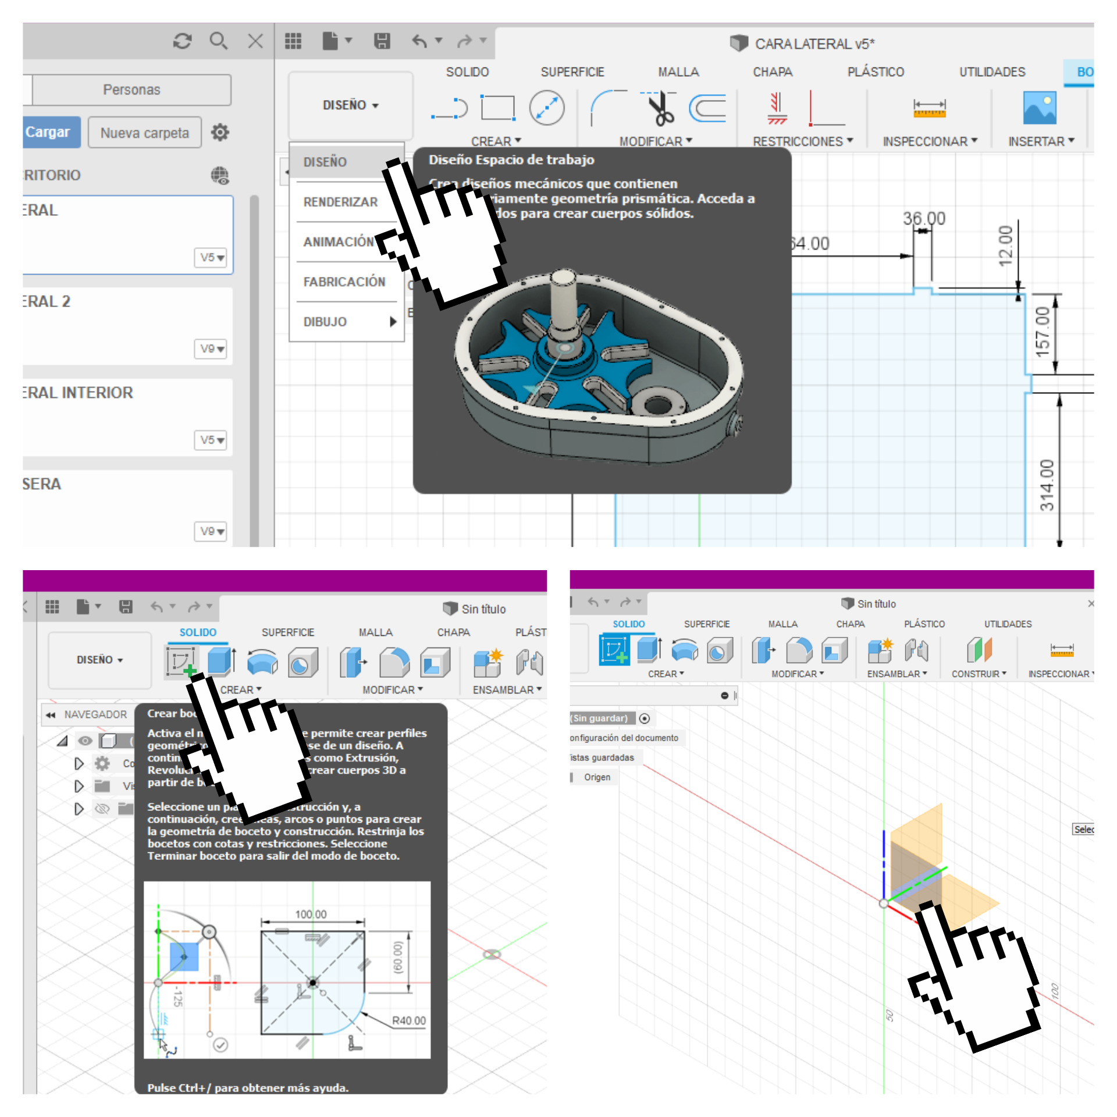Open MODIFICAR menu in bottom-left window
The height and width of the screenshot is (1117, 1117).
(x=393, y=689)
